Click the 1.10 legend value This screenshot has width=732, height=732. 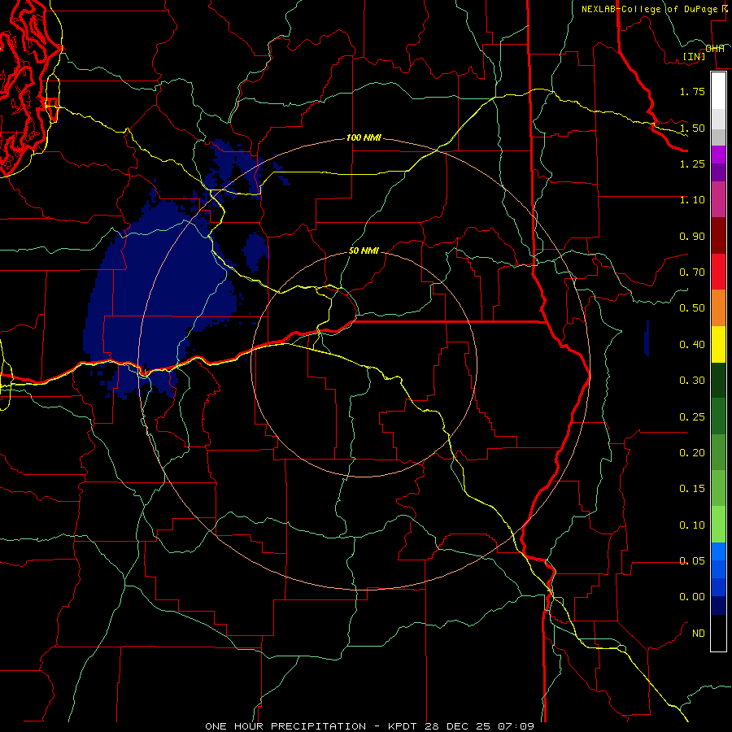coord(692,200)
